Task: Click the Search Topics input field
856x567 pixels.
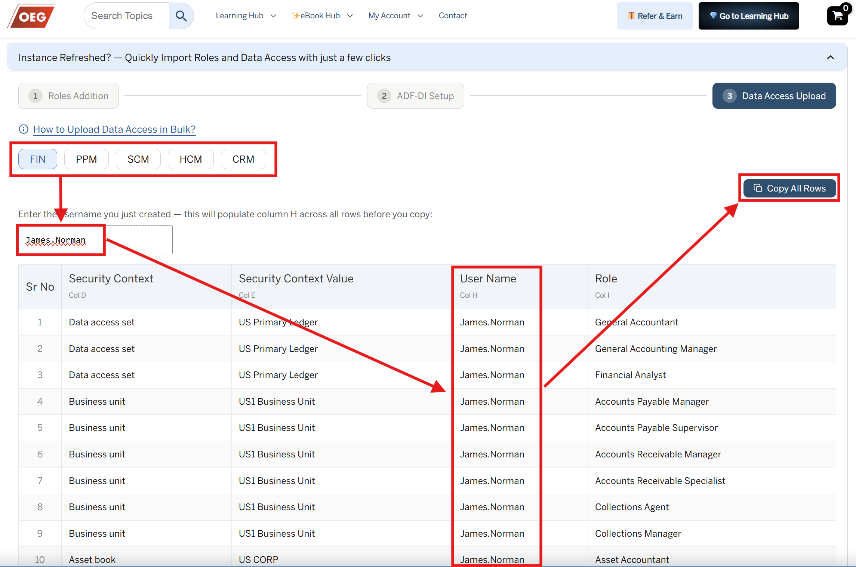Action: [127, 16]
